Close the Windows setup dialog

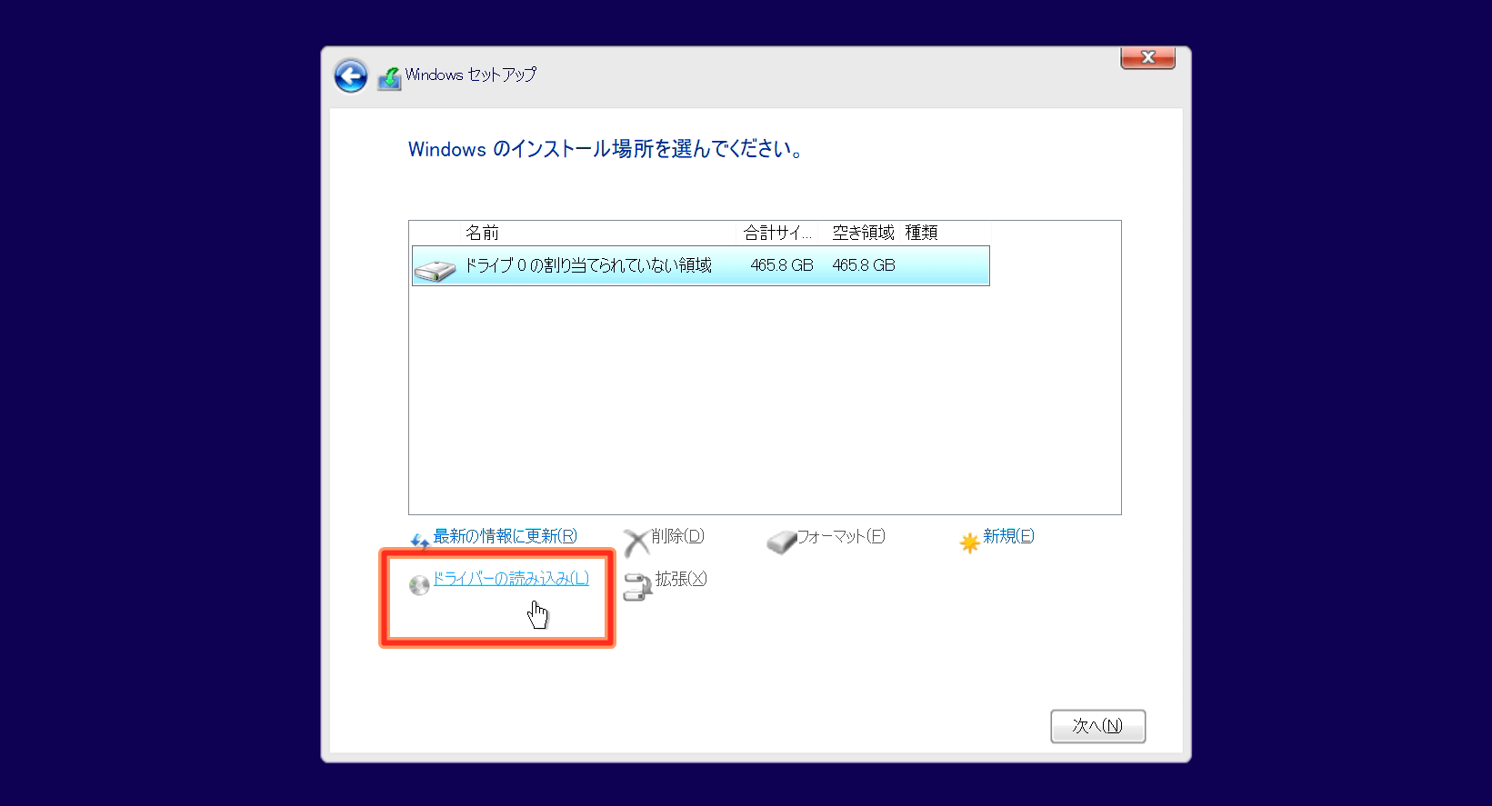point(1147,57)
